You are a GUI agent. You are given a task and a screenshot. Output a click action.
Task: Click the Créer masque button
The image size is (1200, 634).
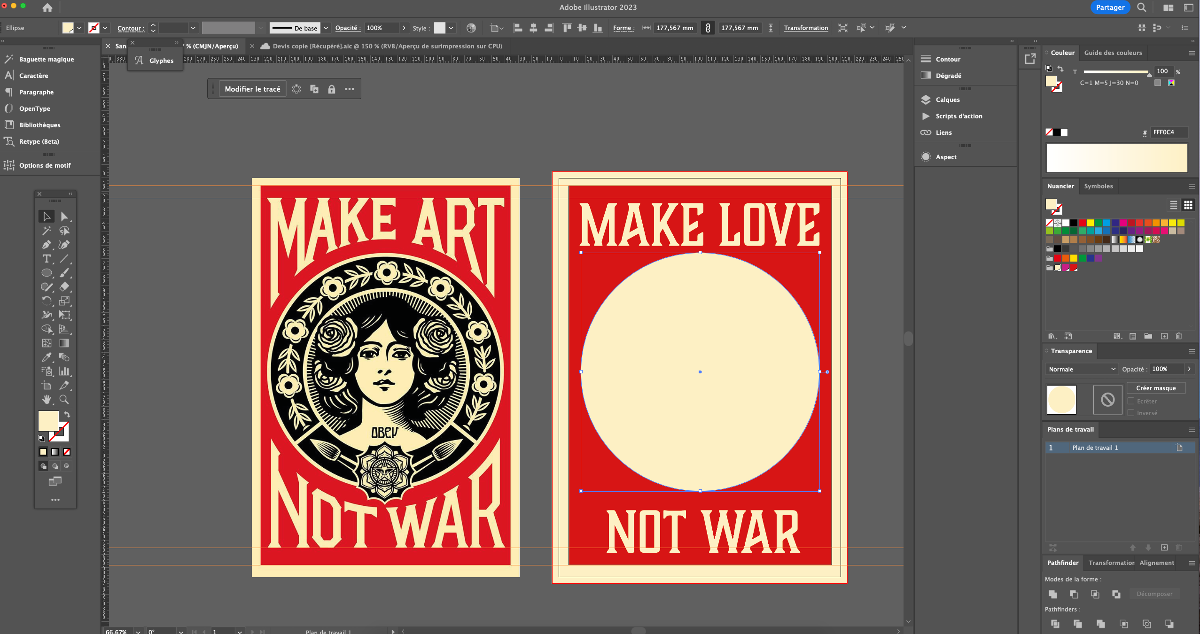tap(1155, 388)
